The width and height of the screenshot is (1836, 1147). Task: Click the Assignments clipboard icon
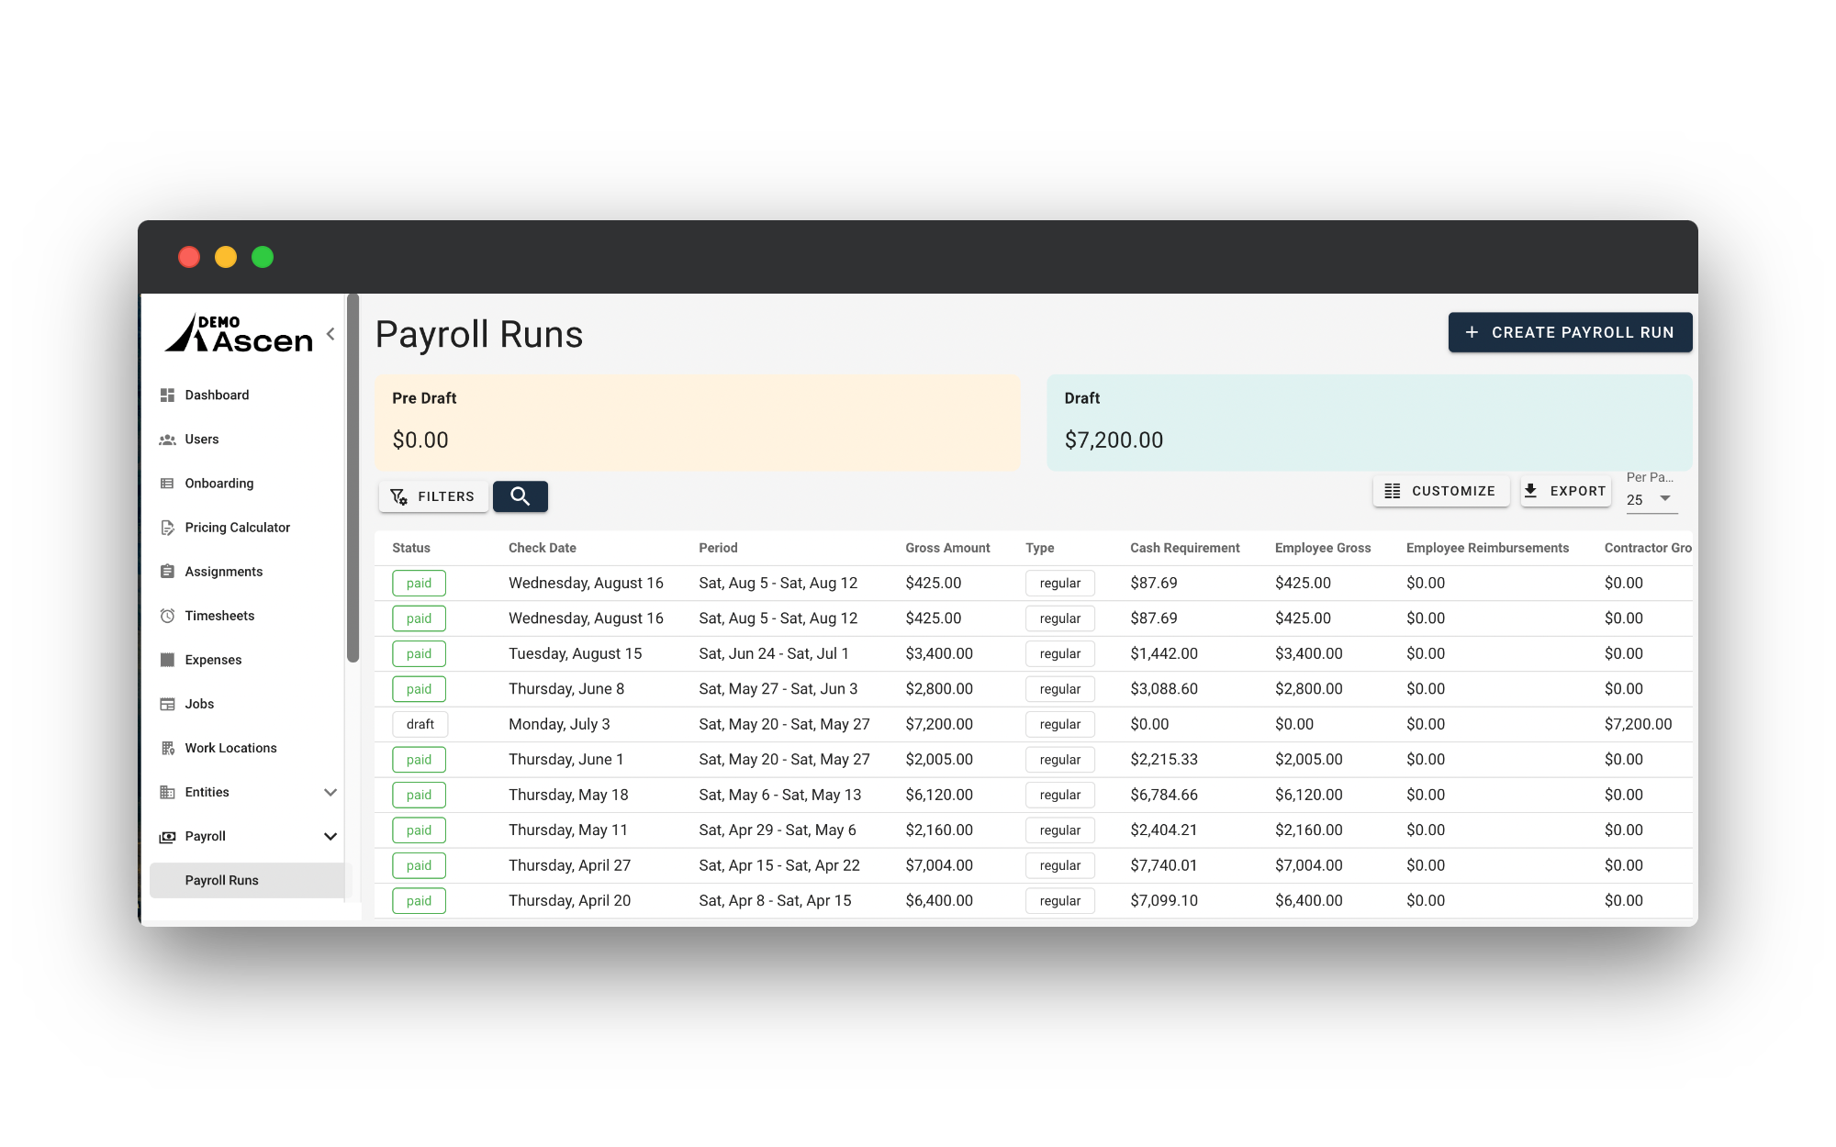pos(167,572)
